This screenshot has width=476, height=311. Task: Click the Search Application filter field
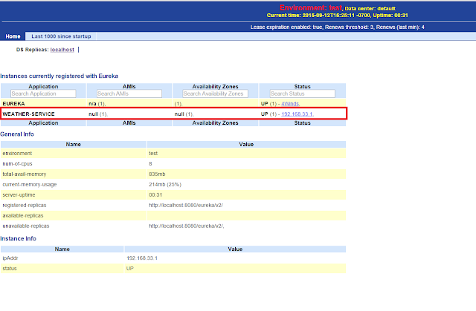[43, 94]
